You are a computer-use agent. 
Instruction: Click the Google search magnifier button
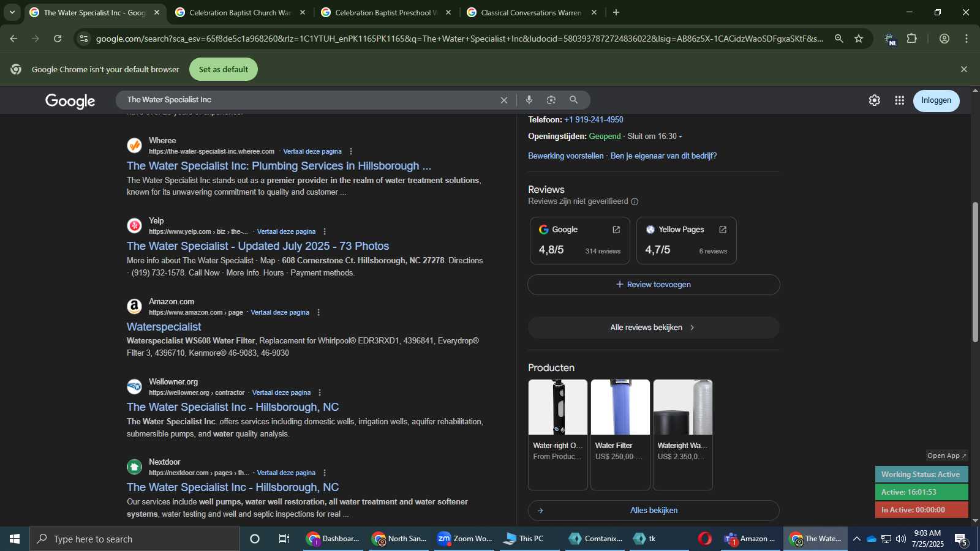[574, 100]
